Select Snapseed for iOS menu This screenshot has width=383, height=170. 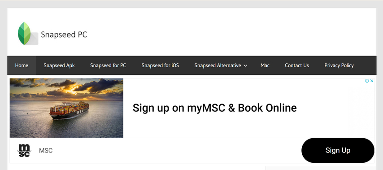tap(160, 65)
